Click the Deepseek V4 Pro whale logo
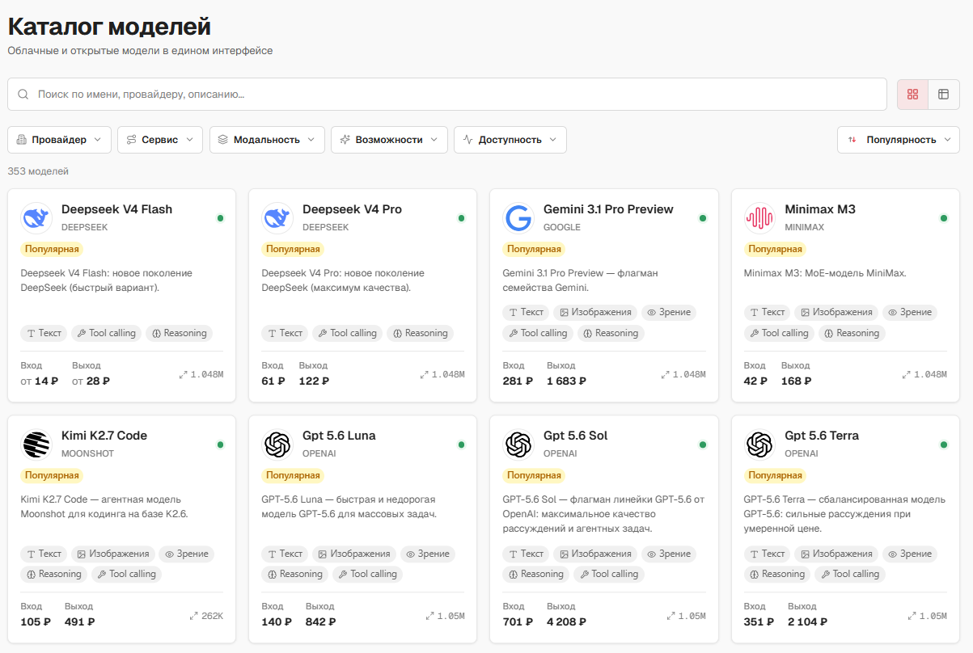Screen dimensions: 973x653 pyautogui.click(x=277, y=218)
